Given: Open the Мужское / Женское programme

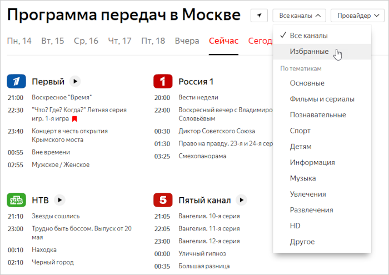Looking at the screenshot, I should [61, 164].
